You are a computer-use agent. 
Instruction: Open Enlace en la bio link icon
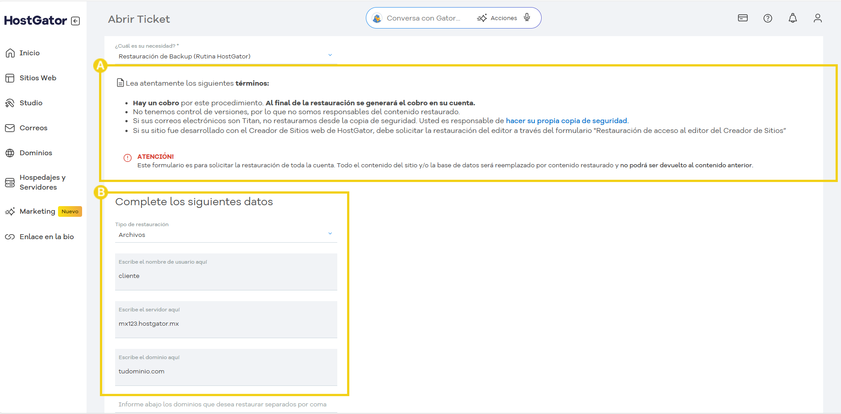tap(10, 236)
